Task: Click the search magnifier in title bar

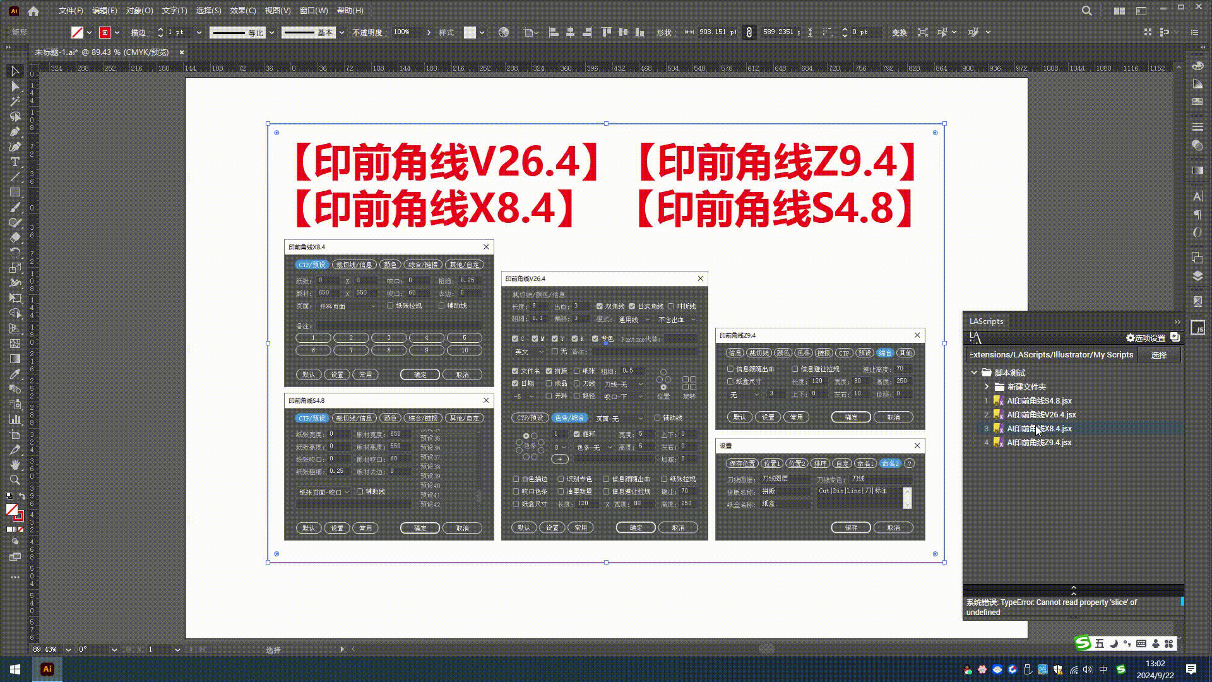Action: click(1086, 11)
